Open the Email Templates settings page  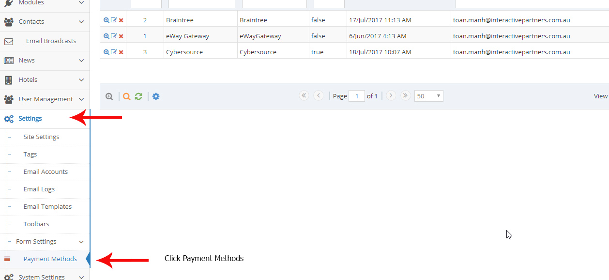[x=48, y=206]
